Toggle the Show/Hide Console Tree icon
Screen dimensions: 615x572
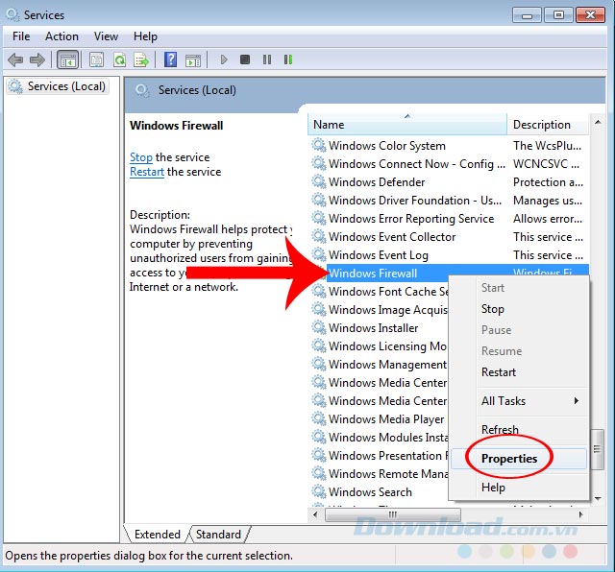tap(68, 60)
